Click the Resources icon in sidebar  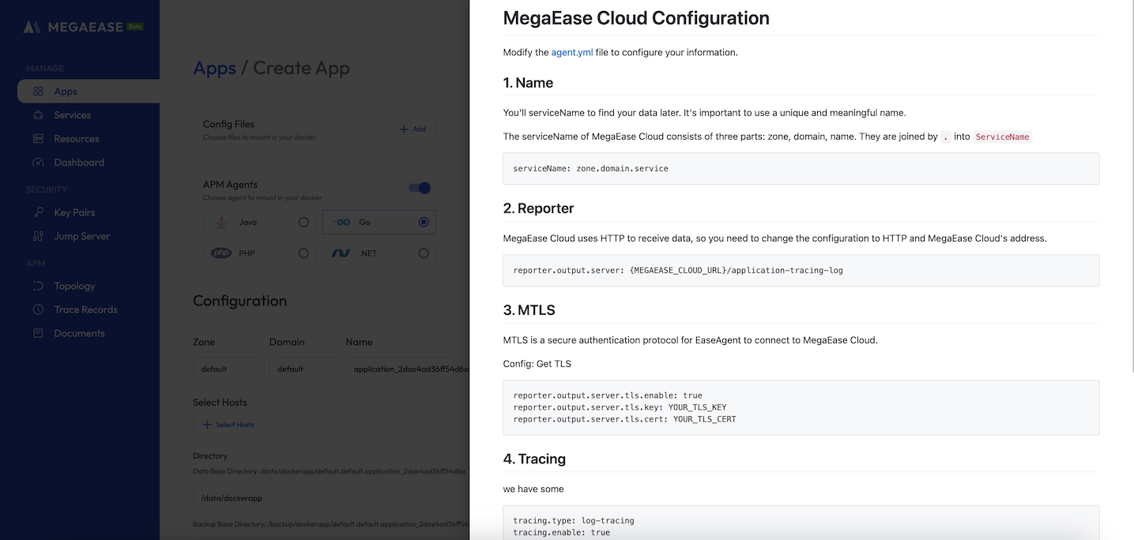(x=38, y=139)
